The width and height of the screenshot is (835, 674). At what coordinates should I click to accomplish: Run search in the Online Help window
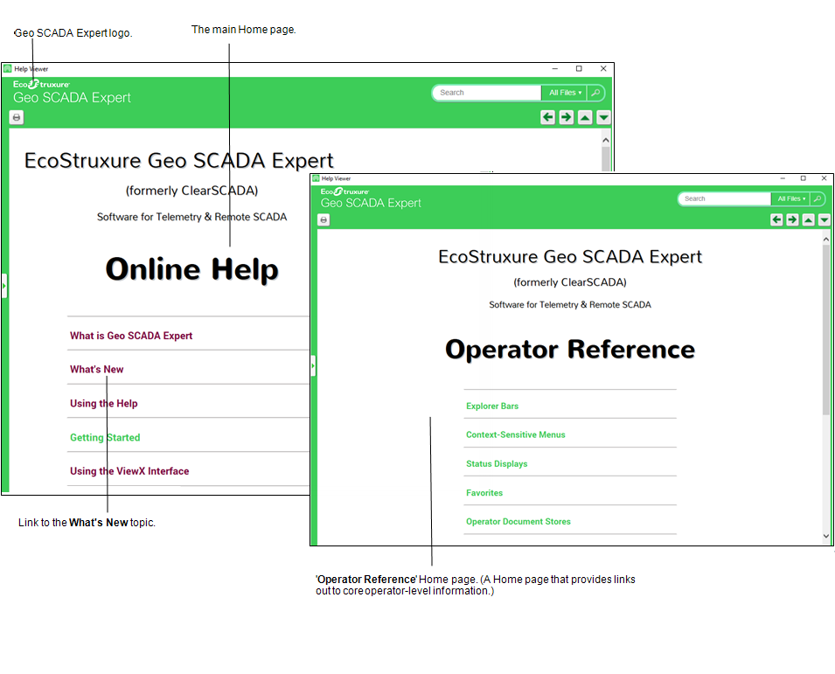[x=596, y=93]
